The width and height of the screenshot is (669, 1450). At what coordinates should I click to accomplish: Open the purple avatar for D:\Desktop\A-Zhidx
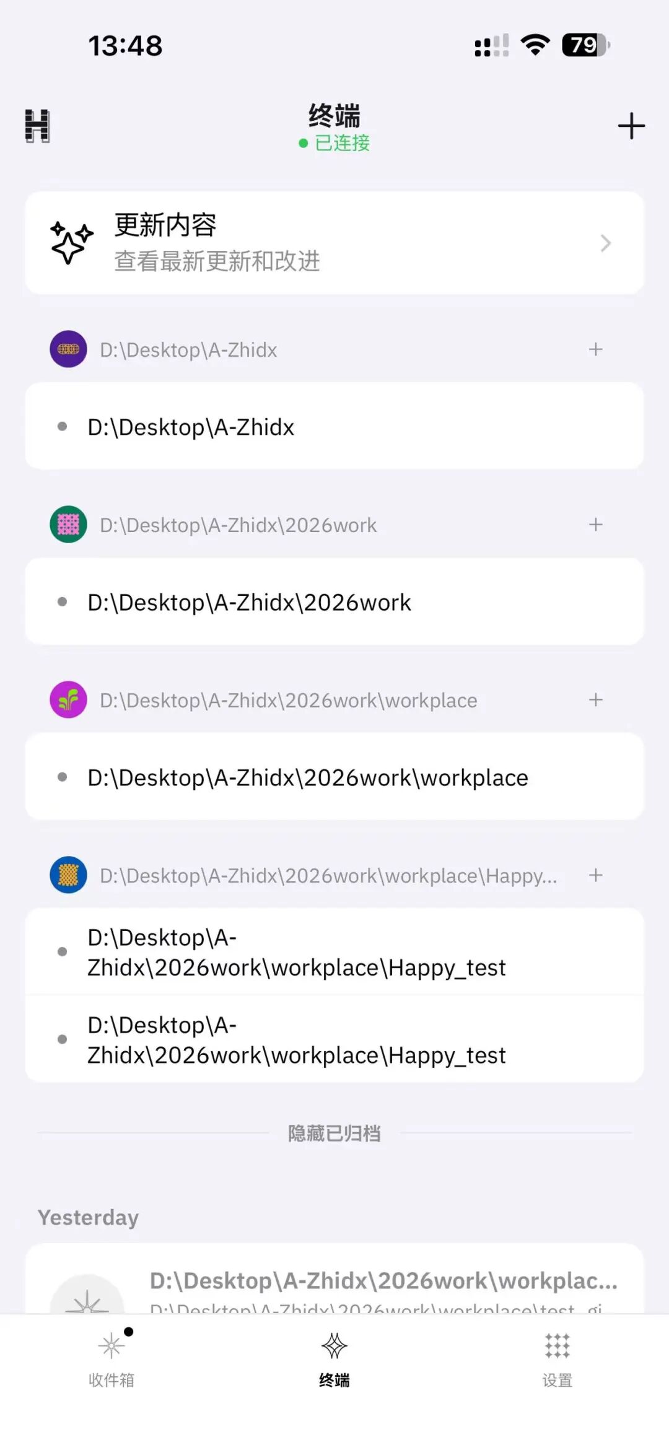tap(68, 349)
